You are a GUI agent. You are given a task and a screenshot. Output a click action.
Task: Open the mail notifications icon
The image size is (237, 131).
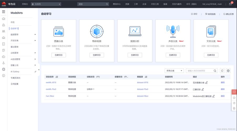pyautogui.click(x=230, y=4)
